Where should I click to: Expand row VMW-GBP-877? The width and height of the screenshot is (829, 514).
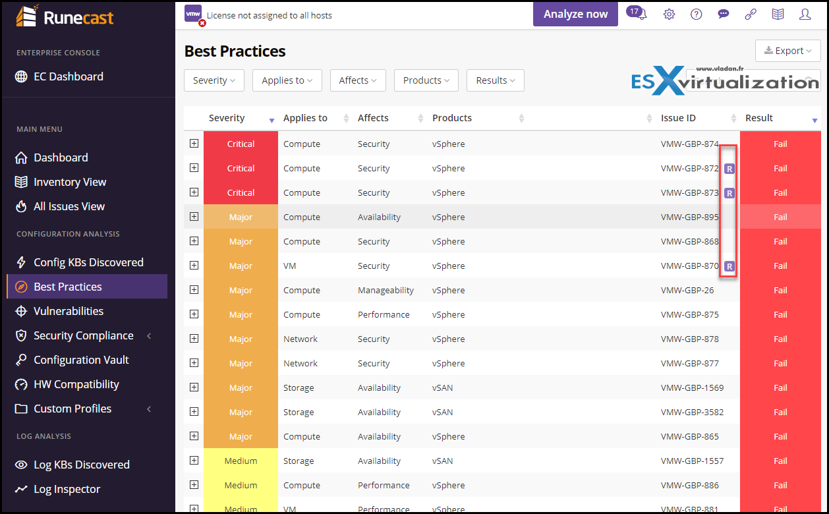click(x=194, y=362)
